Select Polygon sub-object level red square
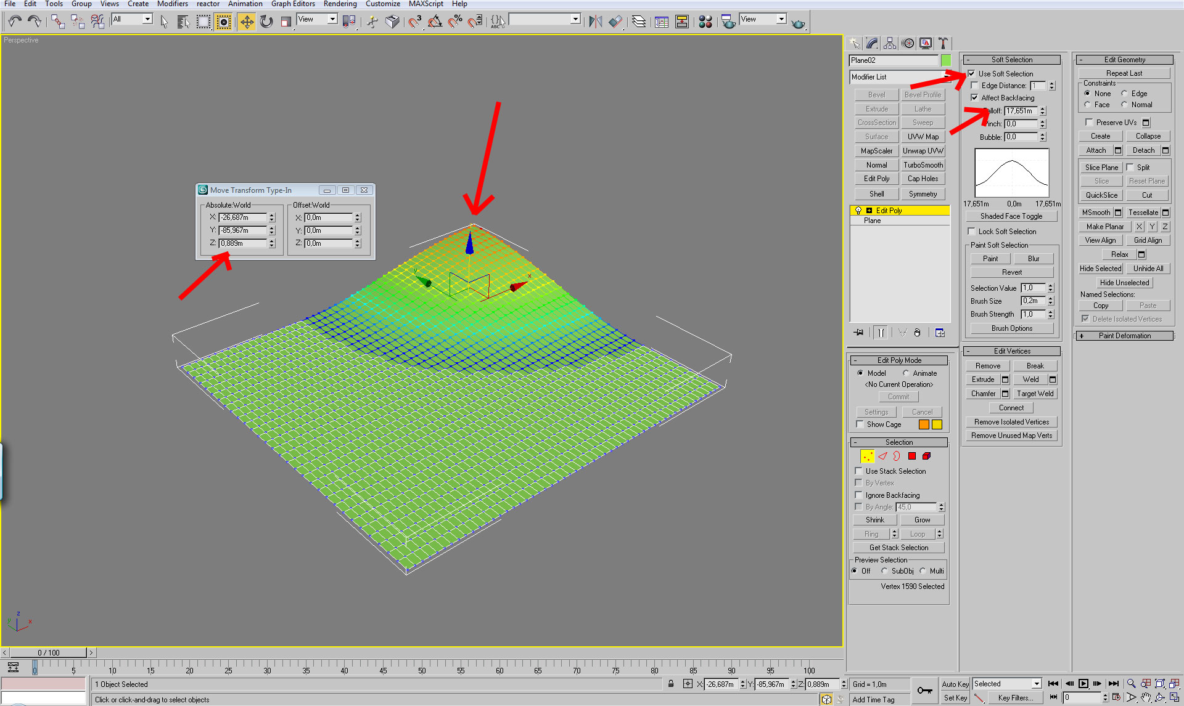The image size is (1184, 706). (911, 456)
